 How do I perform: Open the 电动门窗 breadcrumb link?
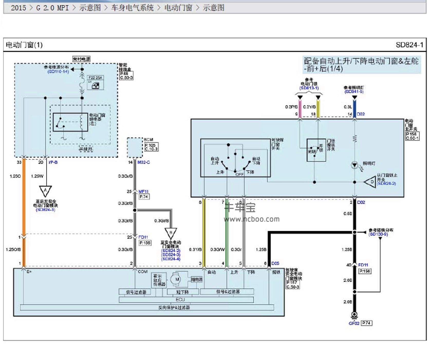178,8
